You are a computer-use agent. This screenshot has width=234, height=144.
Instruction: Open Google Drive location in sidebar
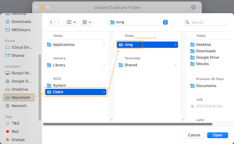click(21, 81)
